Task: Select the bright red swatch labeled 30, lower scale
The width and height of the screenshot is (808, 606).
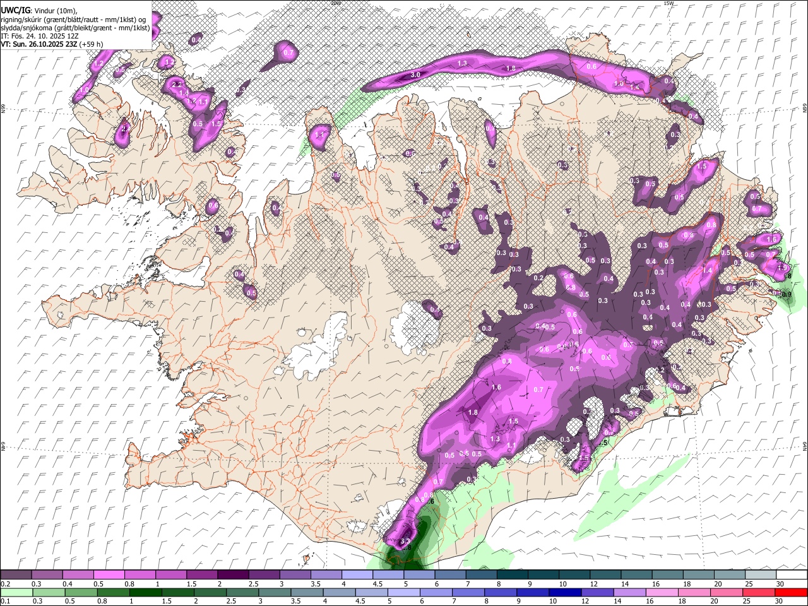Action: click(x=790, y=593)
